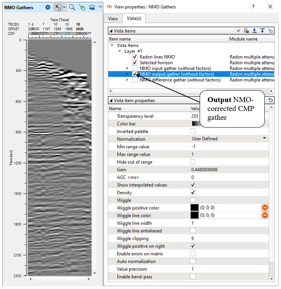281x289 pixels.
Task: Switch to the View tab
Action: click(x=113, y=18)
